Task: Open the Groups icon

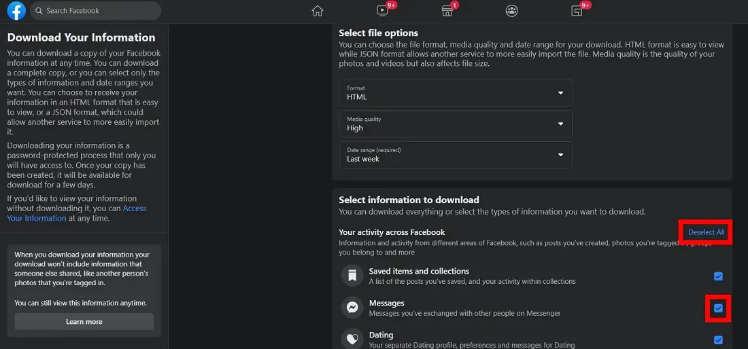Action: pos(511,11)
